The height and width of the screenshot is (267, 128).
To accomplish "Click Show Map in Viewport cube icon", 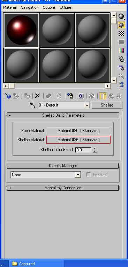I will [x=92, y=96].
